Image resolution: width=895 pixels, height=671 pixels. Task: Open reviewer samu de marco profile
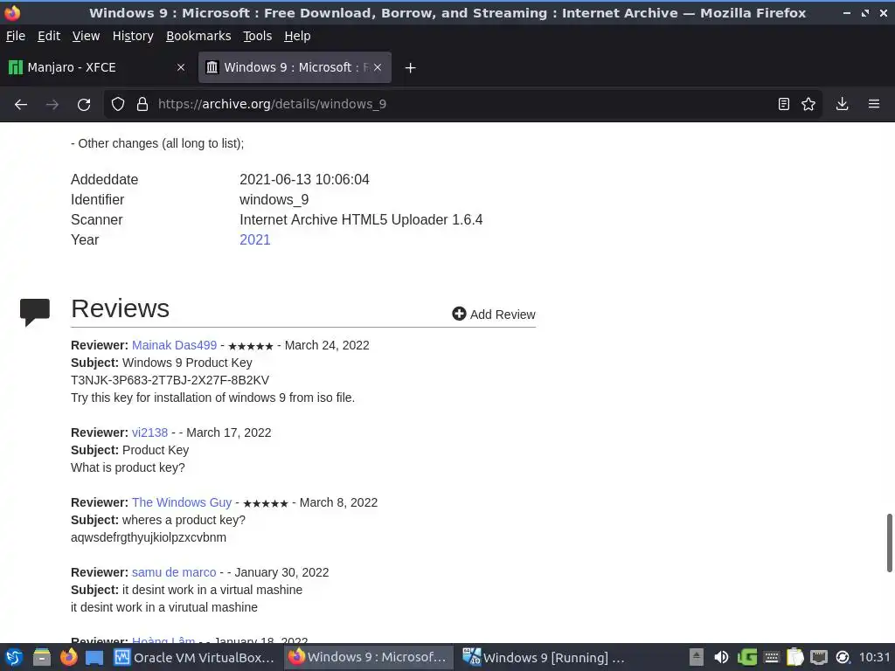point(174,572)
